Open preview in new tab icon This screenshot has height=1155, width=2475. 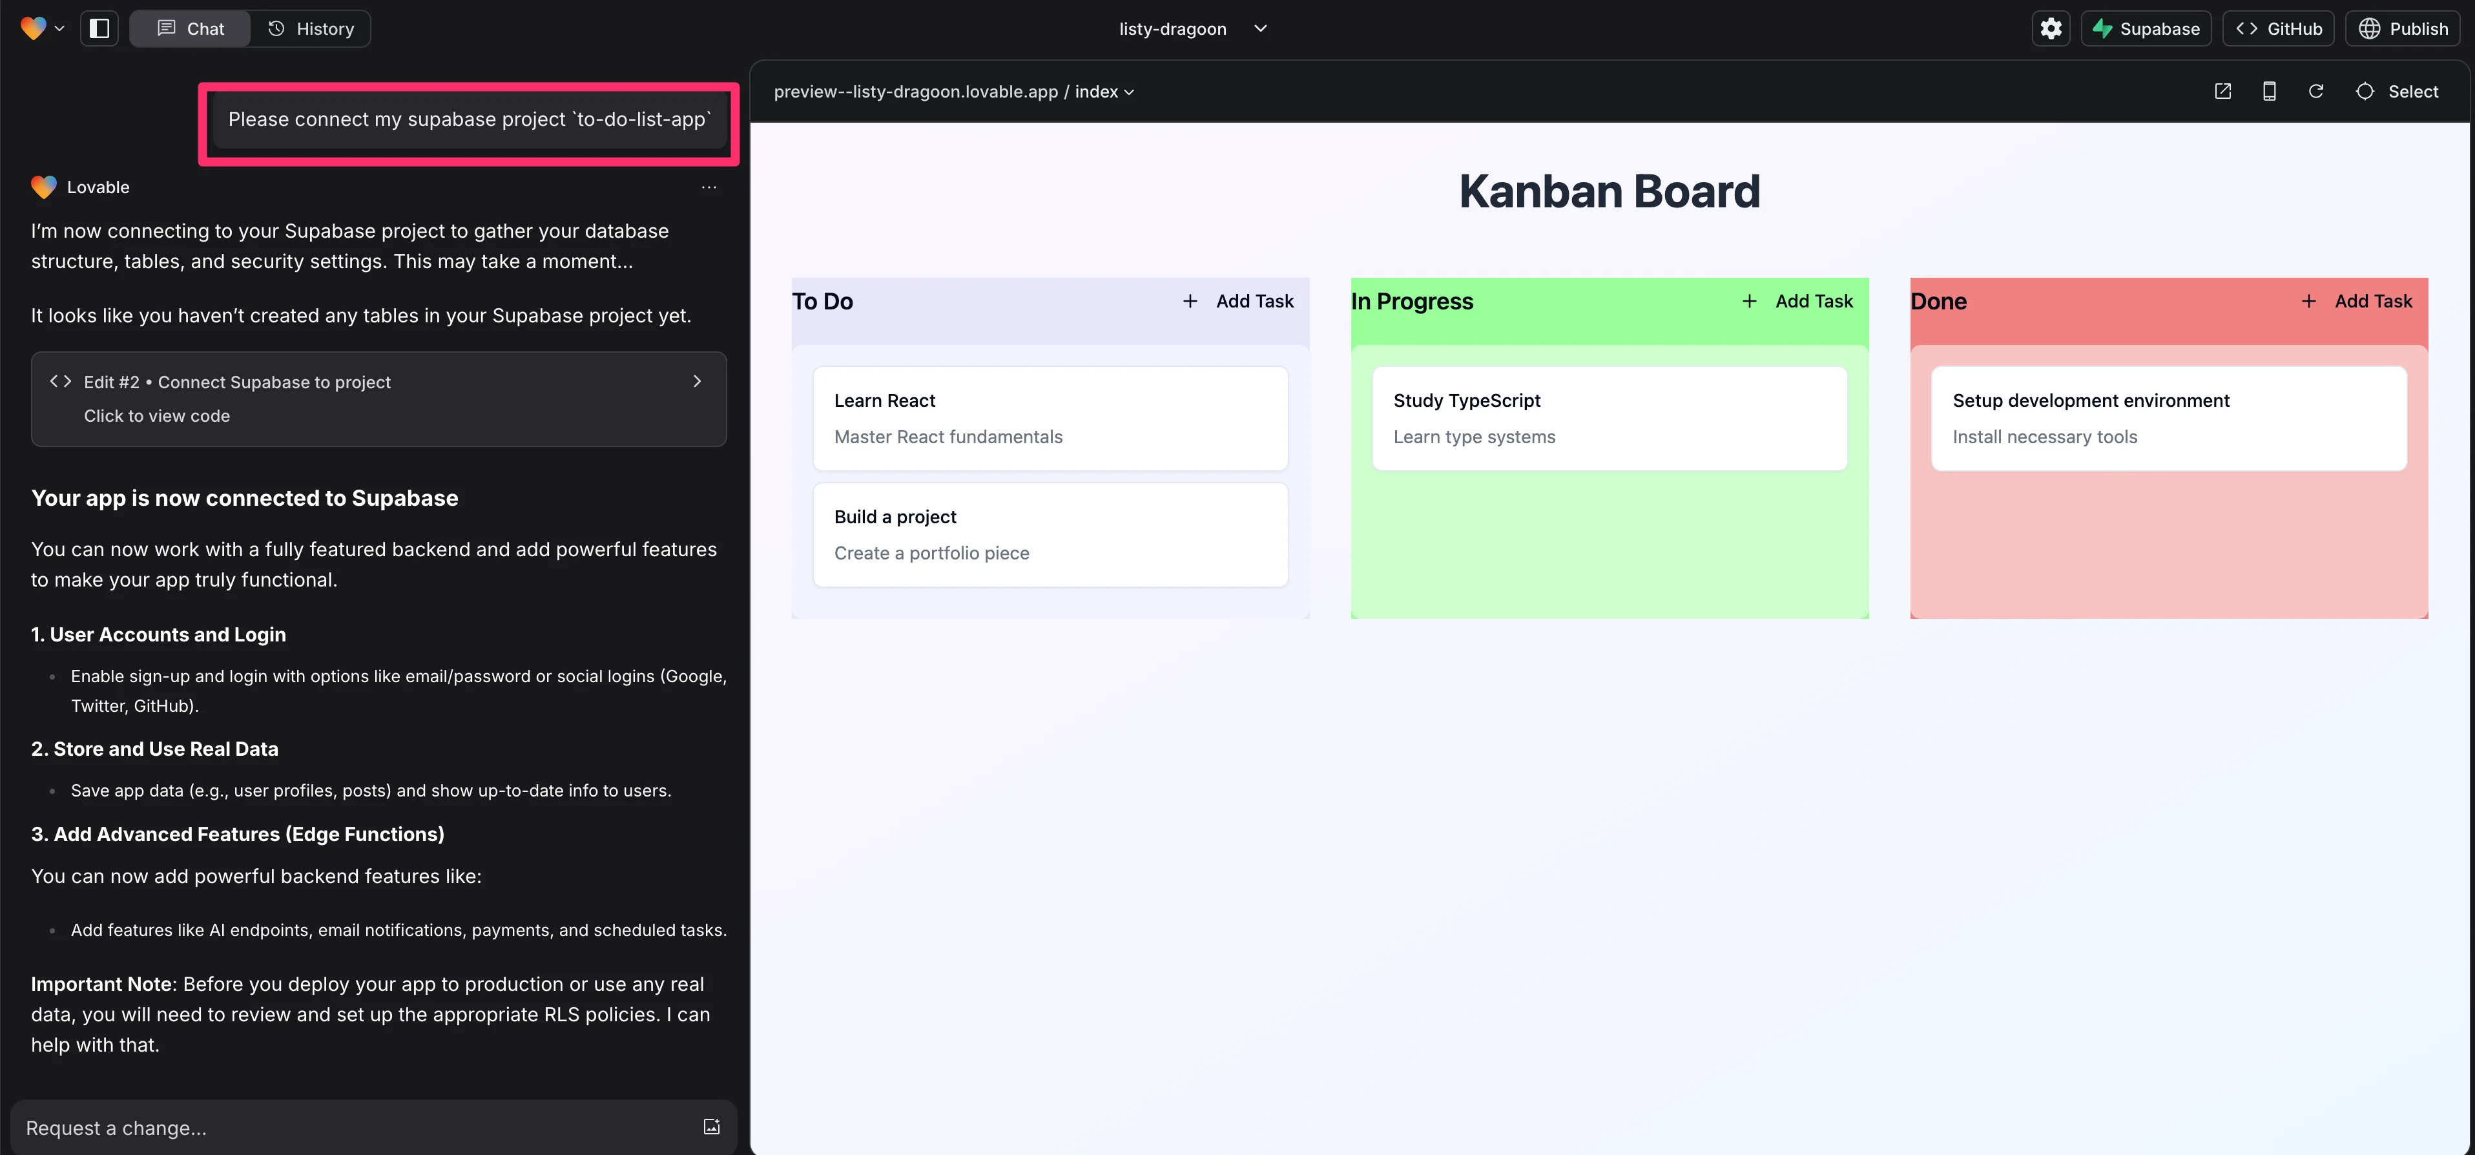click(2222, 91)
